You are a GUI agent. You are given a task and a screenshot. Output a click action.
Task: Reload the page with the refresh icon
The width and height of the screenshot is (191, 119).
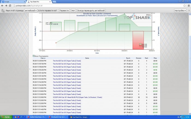click(10, 5)
